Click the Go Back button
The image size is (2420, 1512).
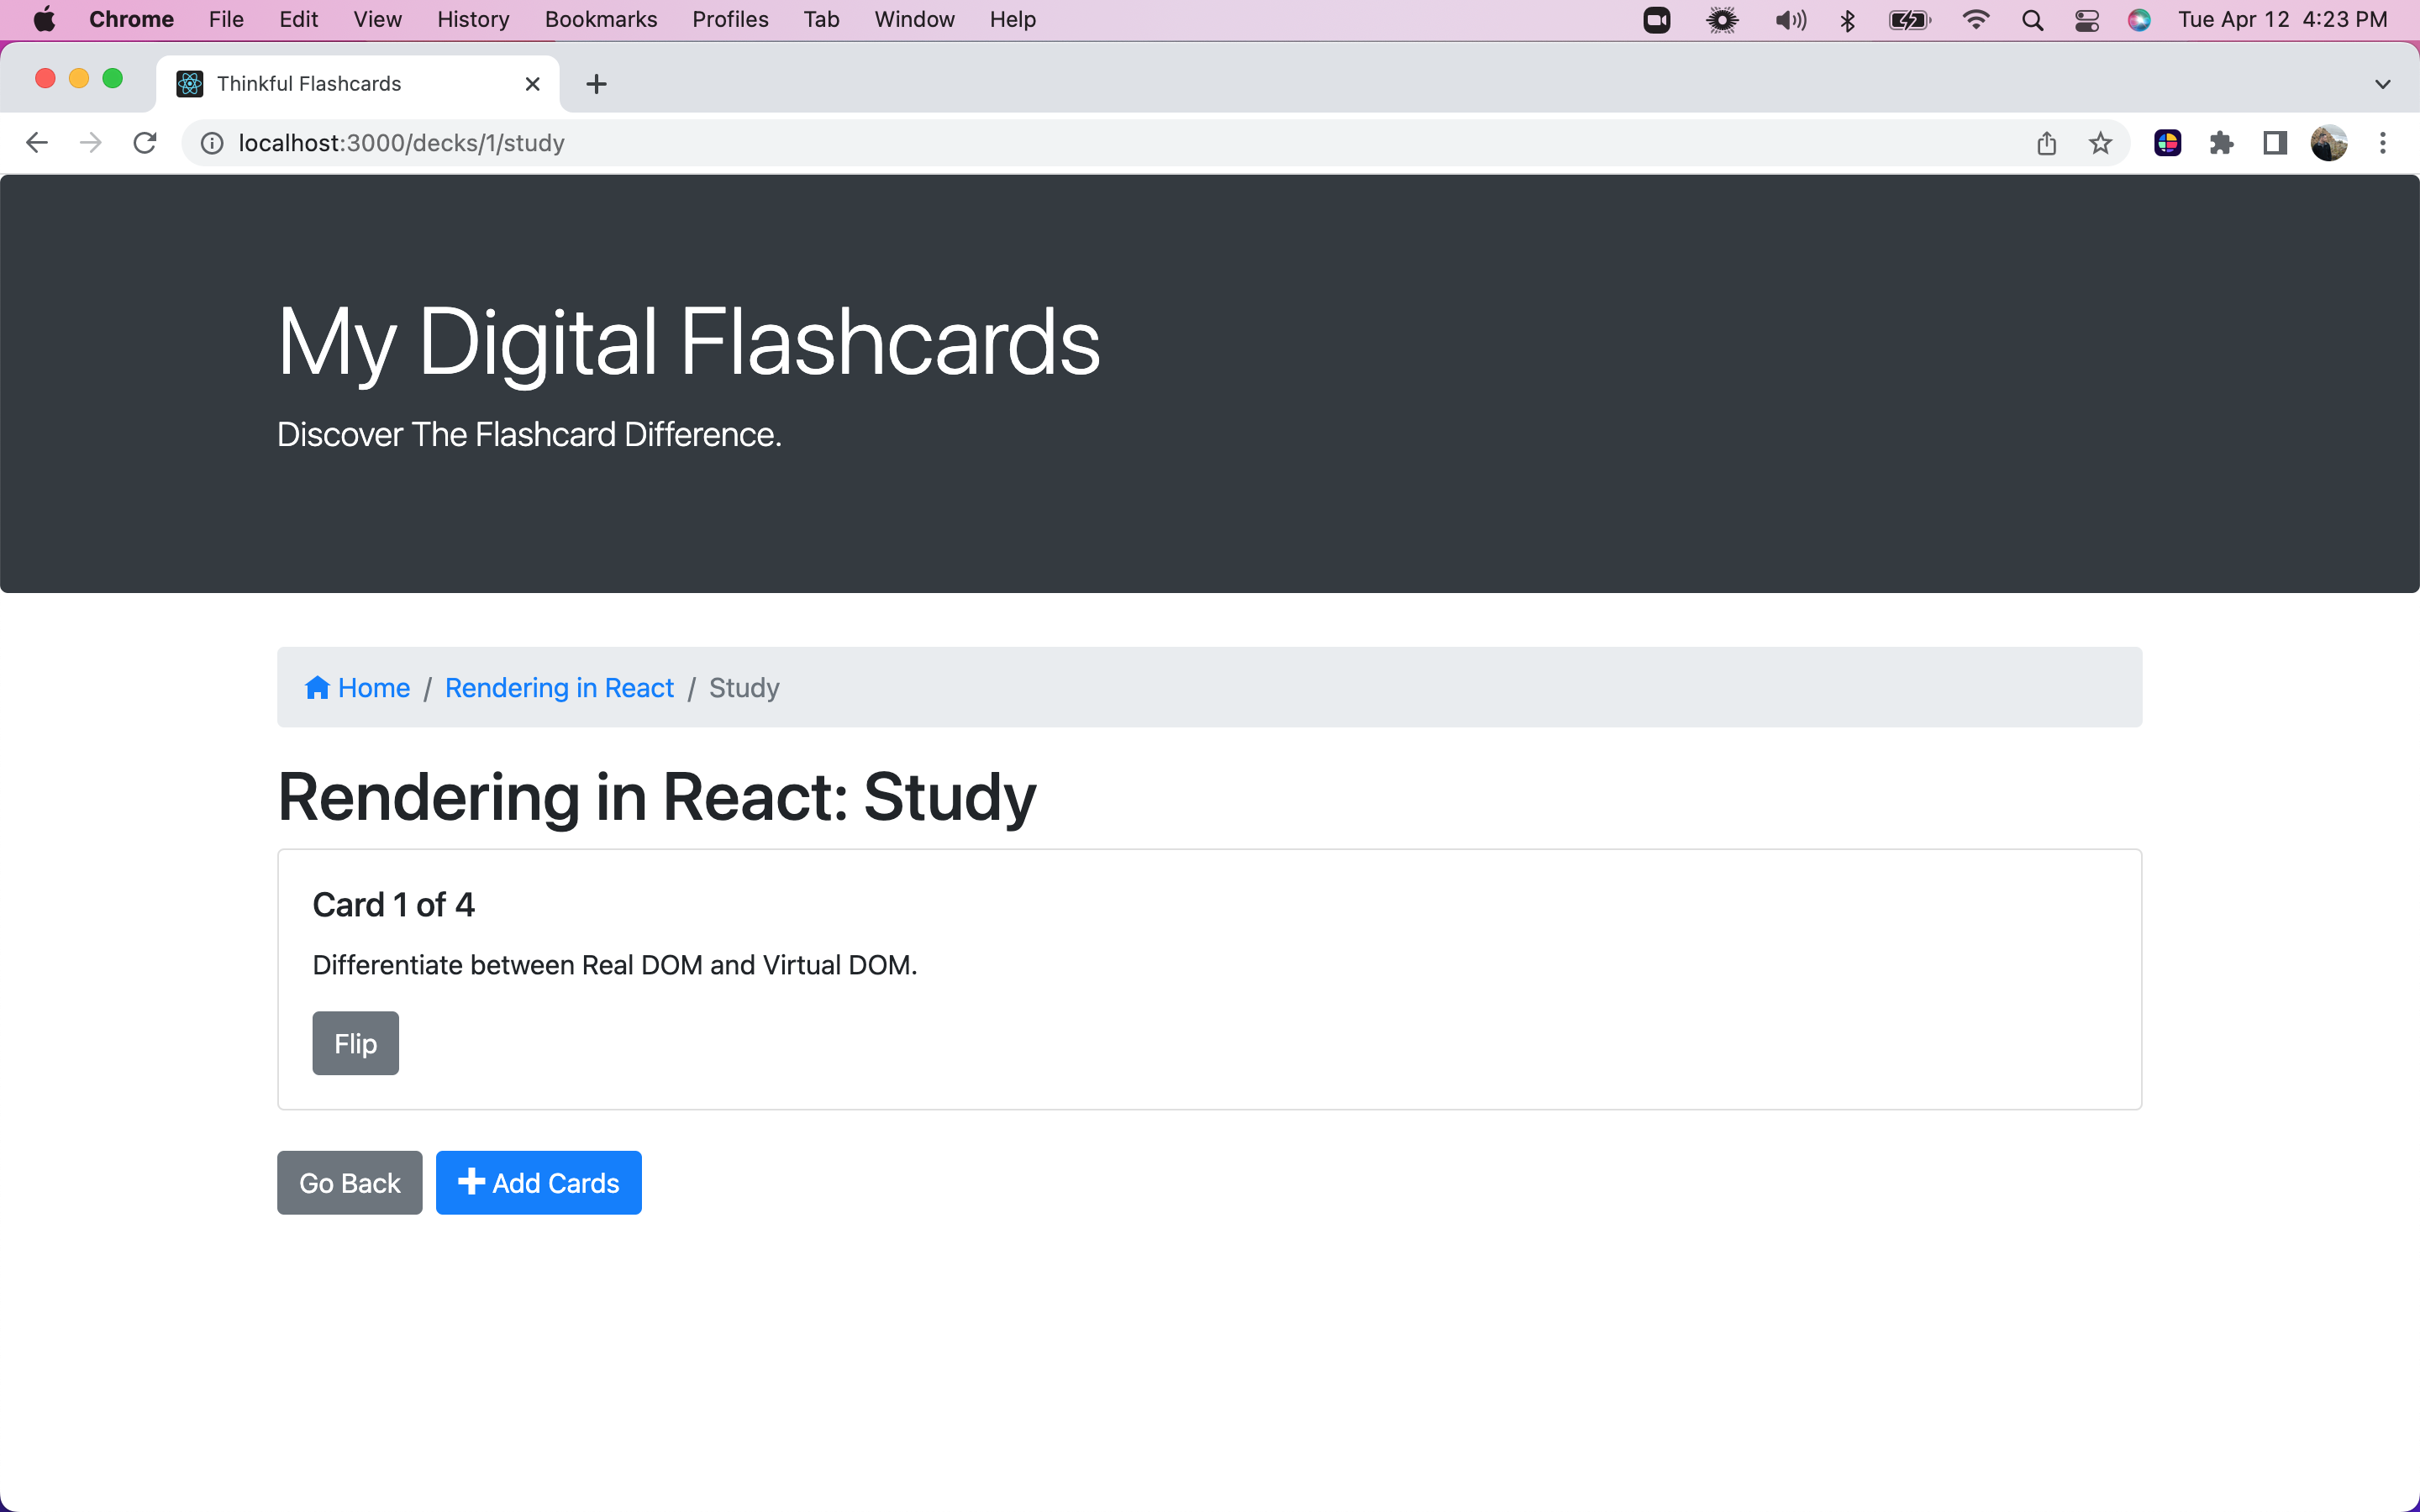pos(349,1183)
